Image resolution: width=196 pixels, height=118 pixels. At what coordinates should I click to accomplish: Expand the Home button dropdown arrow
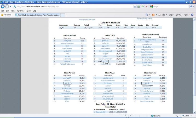coord(150,15)
